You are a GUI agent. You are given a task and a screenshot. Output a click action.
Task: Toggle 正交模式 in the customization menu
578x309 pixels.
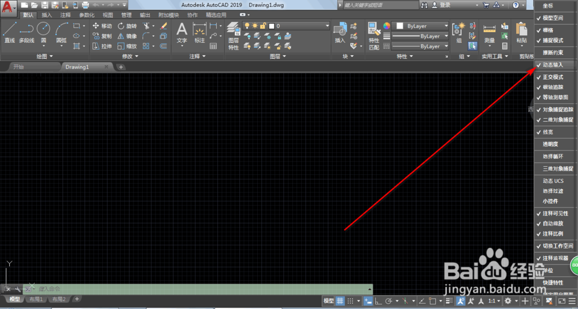[554, 77]
